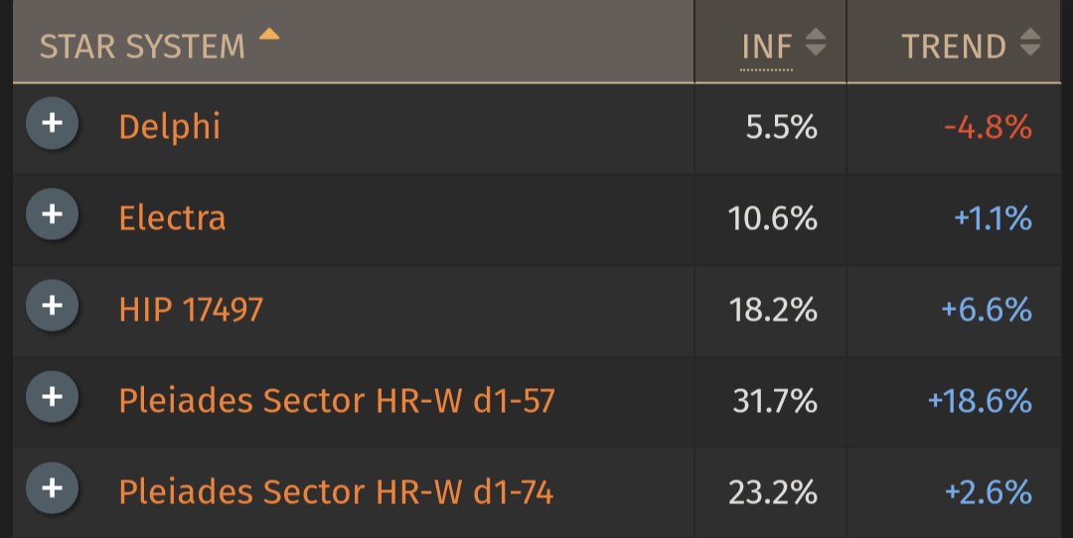Open the HIP 17497 system link
This screenshot has height=538, width=1073.
(x=191, y=310)
